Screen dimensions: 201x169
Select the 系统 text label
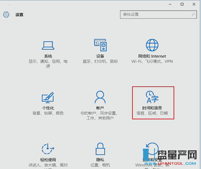(x=48, y=56)
